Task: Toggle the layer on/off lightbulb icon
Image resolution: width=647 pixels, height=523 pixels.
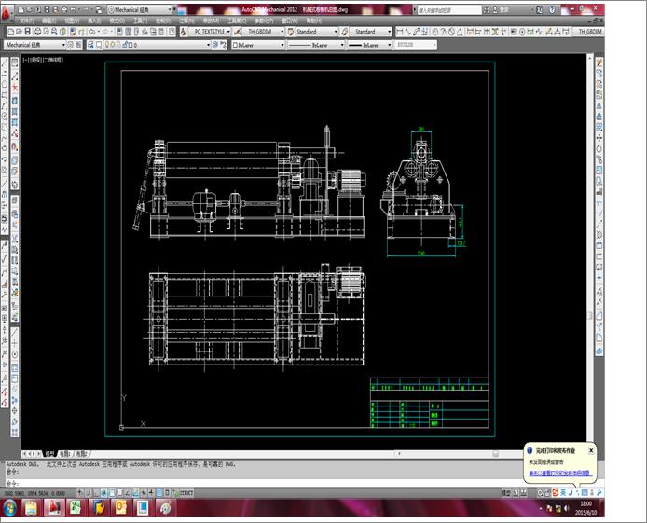Action: (x=107, y=45)
